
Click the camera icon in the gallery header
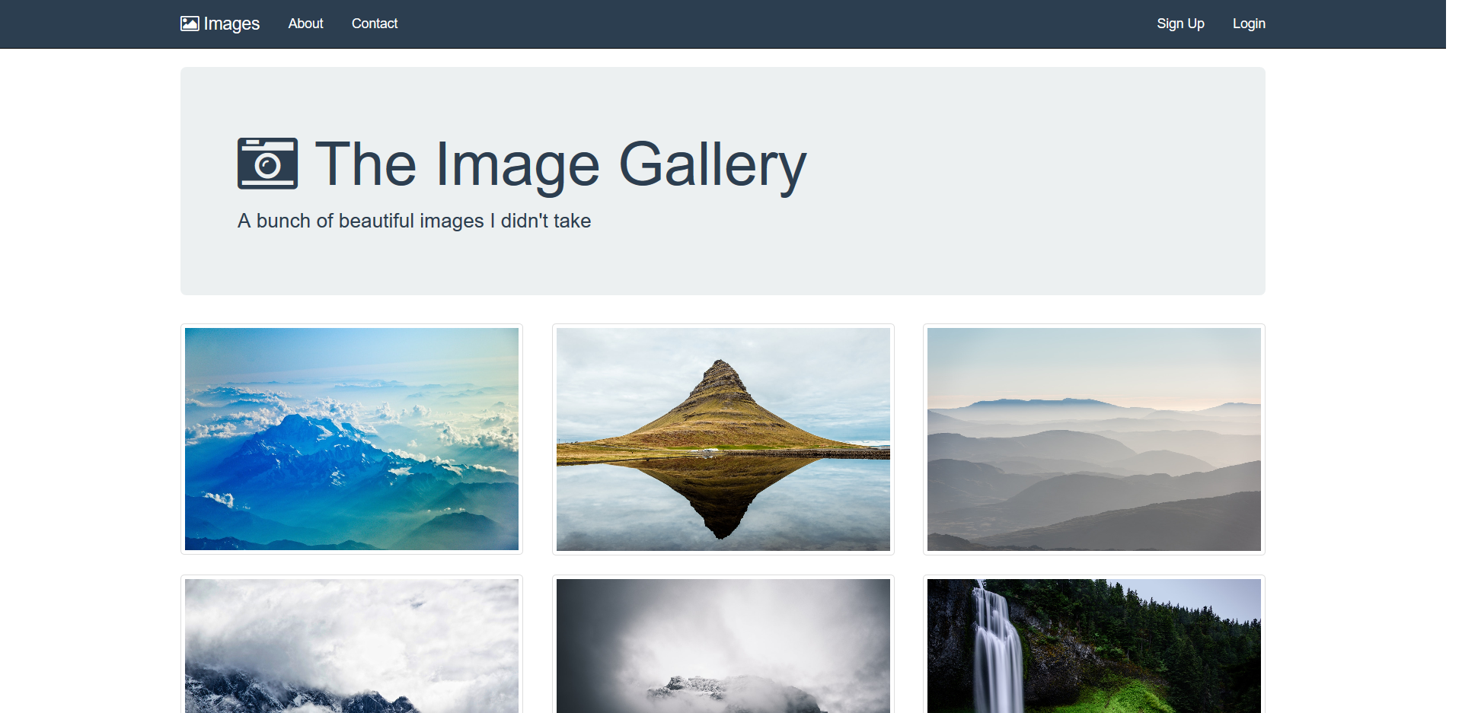pos(267,164)
